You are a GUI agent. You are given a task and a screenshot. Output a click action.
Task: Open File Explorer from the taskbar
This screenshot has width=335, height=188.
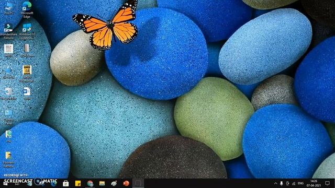[x=102, y=183]
